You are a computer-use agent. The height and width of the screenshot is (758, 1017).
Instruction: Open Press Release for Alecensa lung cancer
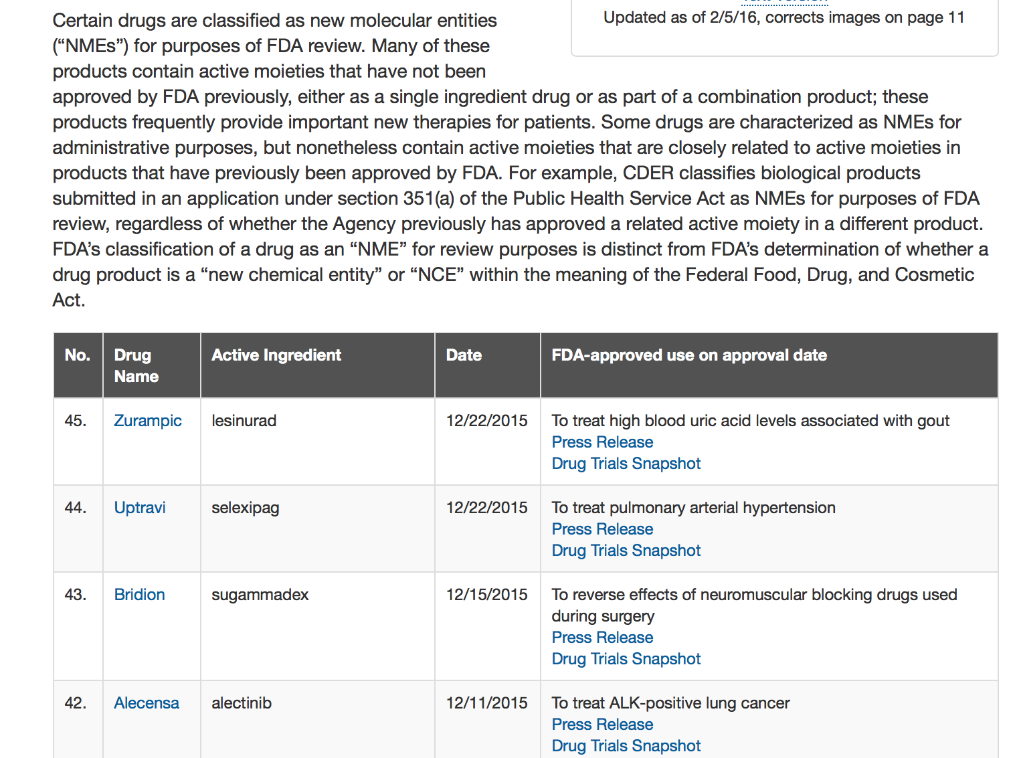coord(602,725)
